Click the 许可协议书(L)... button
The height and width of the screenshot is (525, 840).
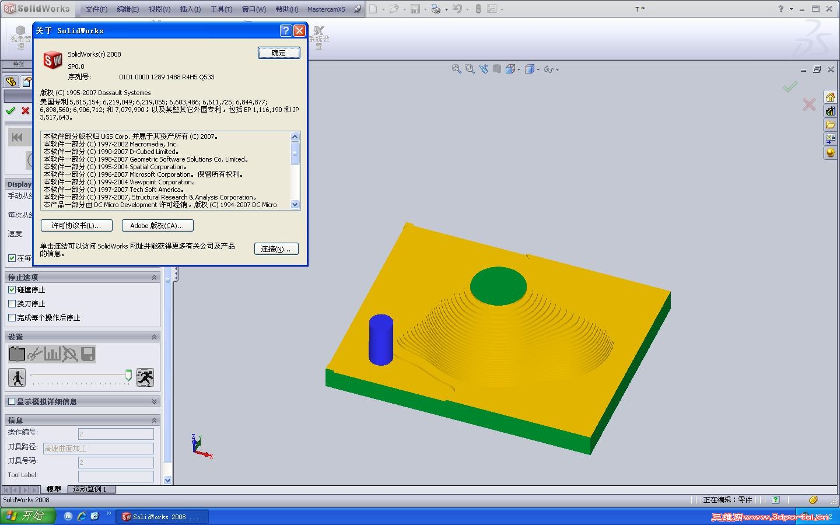tap(76, 226)
